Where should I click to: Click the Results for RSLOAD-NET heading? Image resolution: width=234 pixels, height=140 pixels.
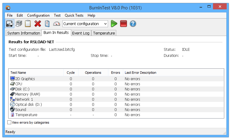31,42
